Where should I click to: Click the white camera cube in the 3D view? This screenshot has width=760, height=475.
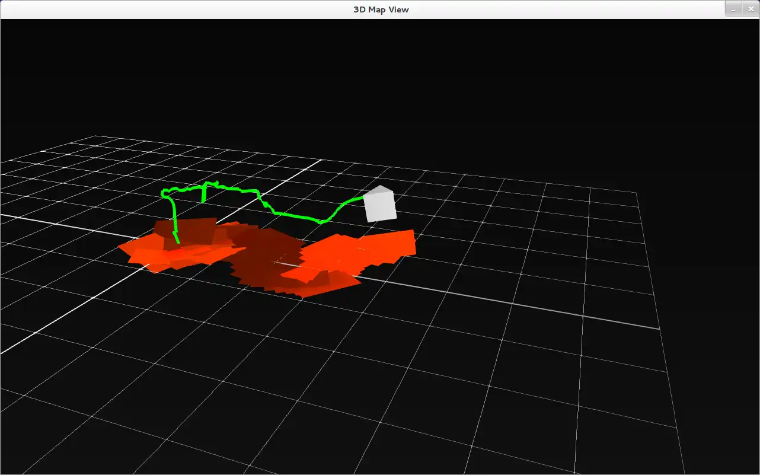click(379, 203)
